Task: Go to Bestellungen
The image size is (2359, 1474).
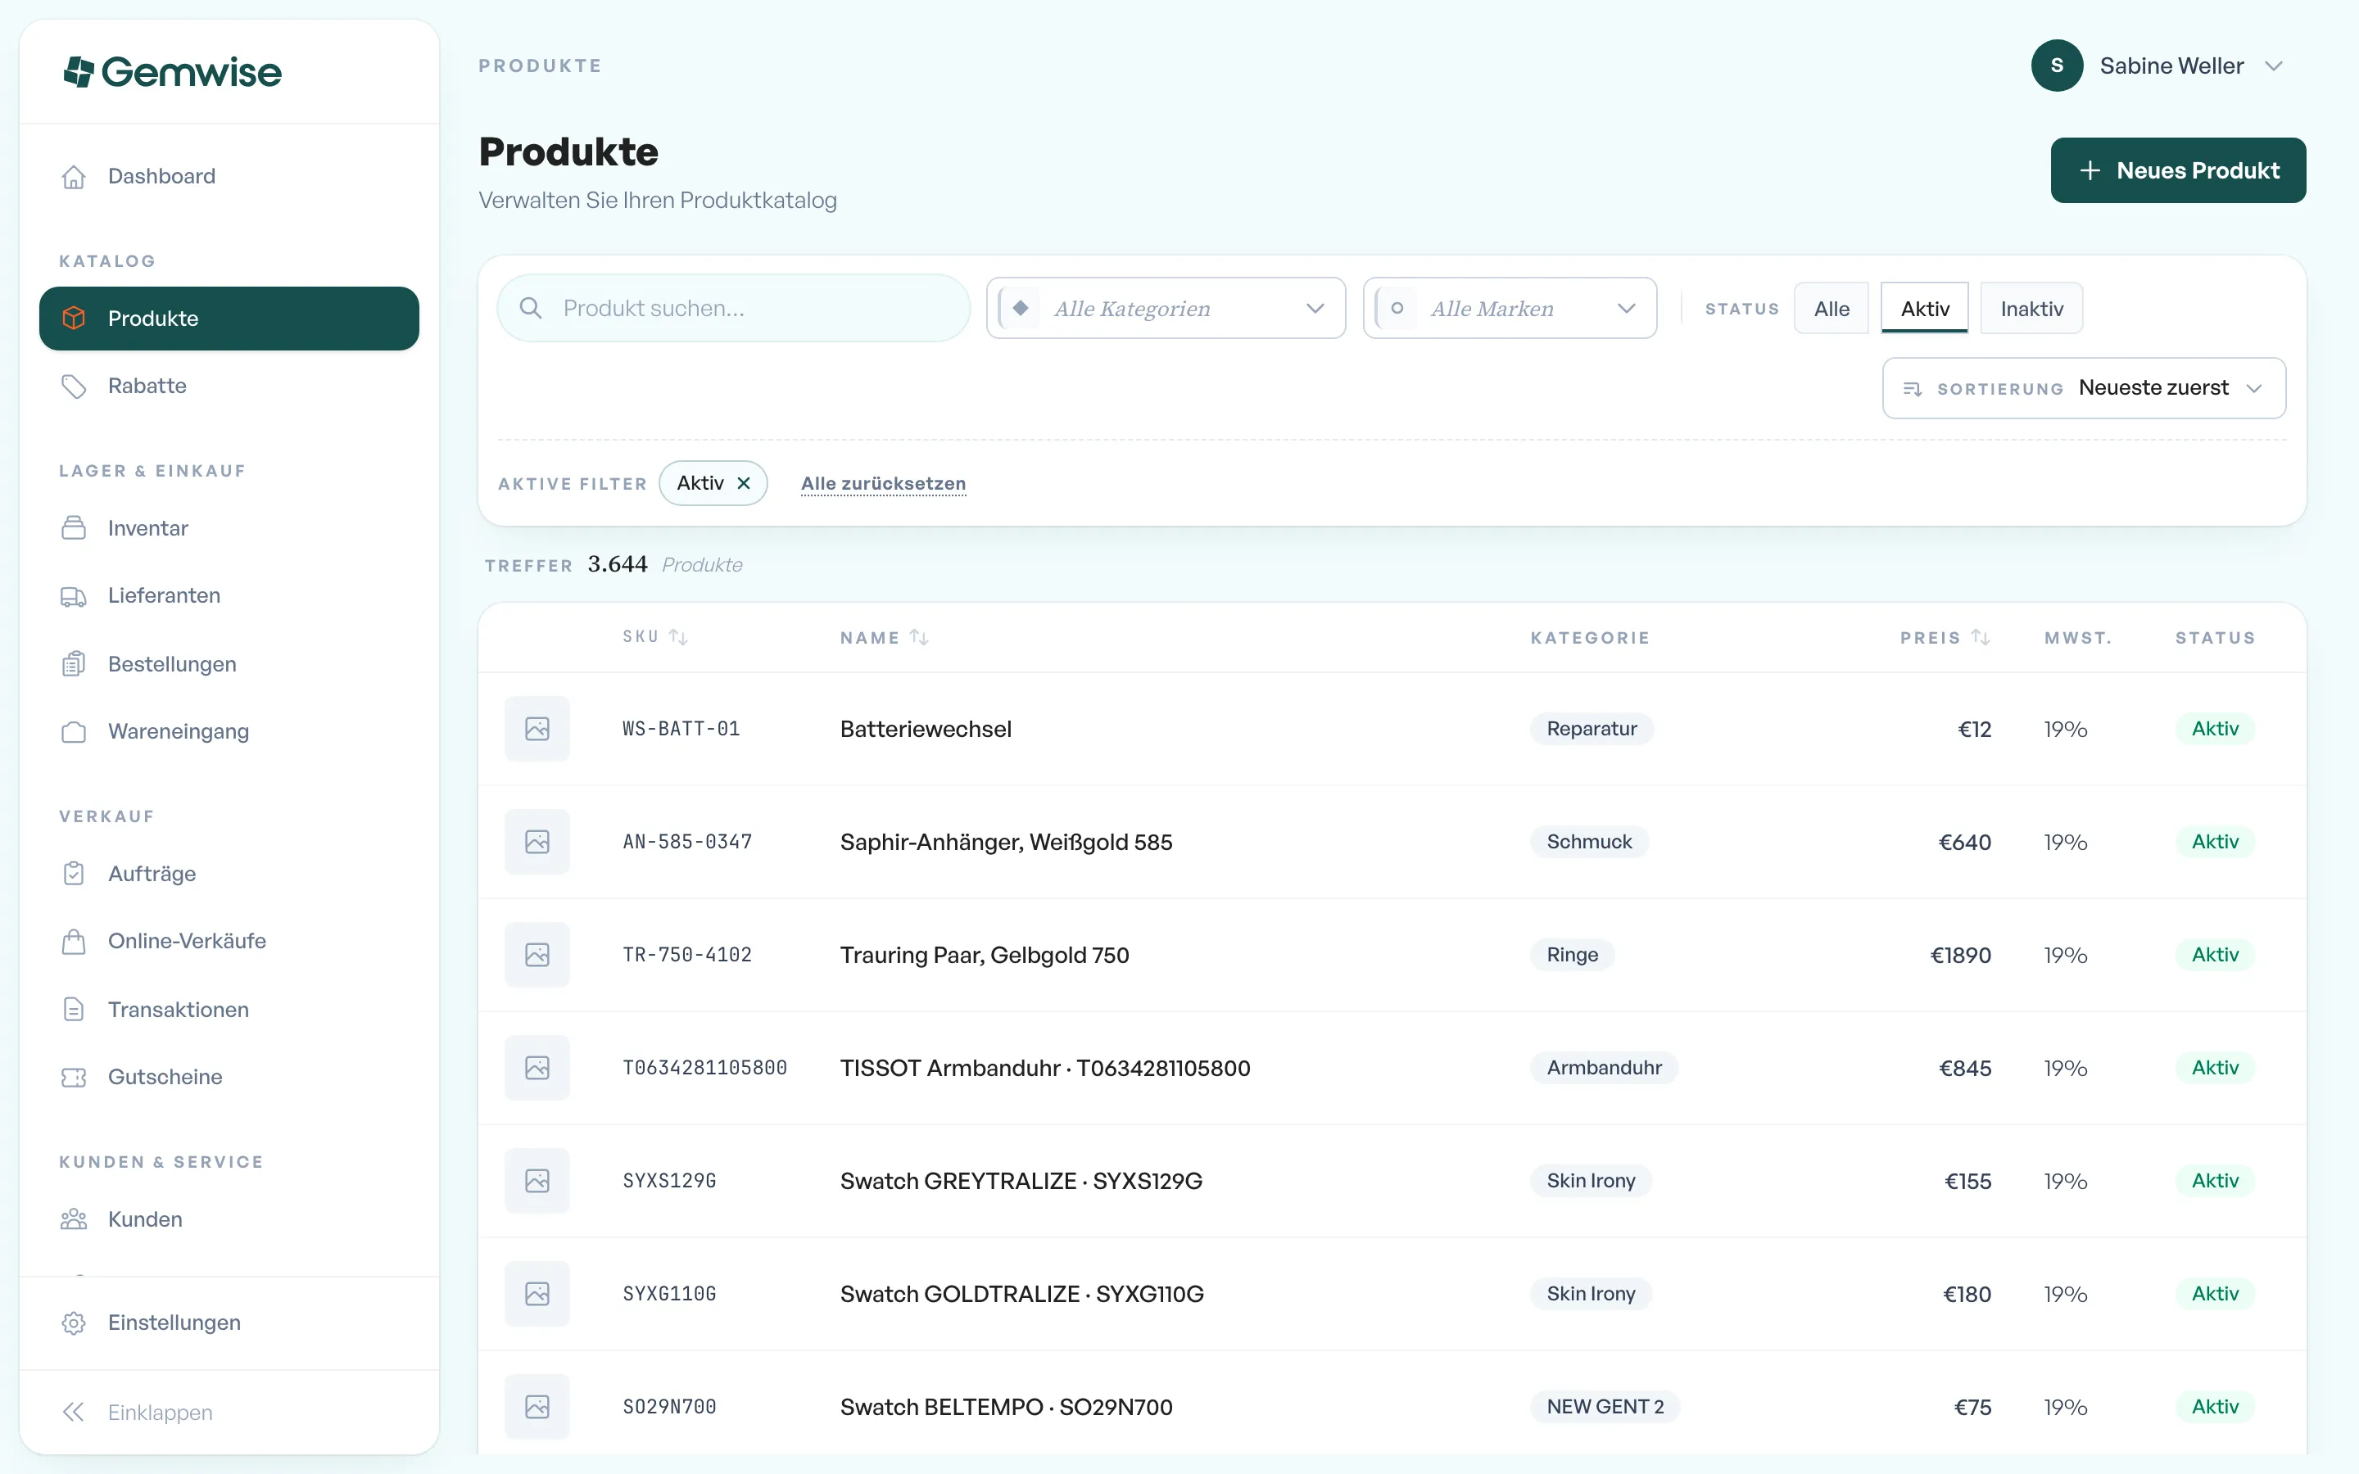Action: [x=229, y=664]
